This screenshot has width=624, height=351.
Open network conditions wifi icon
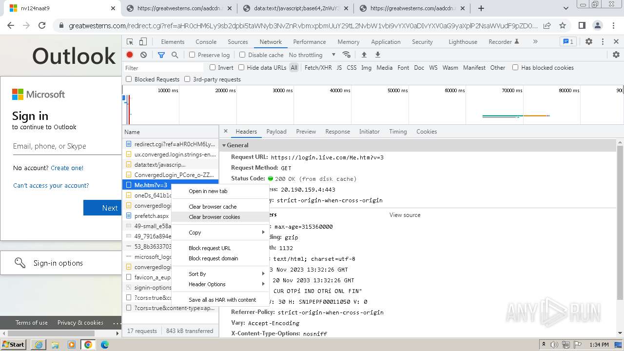point(347,55)
